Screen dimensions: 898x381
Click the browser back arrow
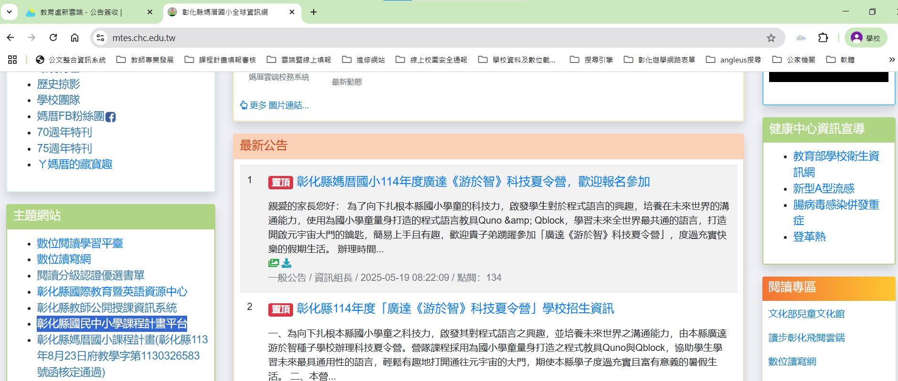11,38
